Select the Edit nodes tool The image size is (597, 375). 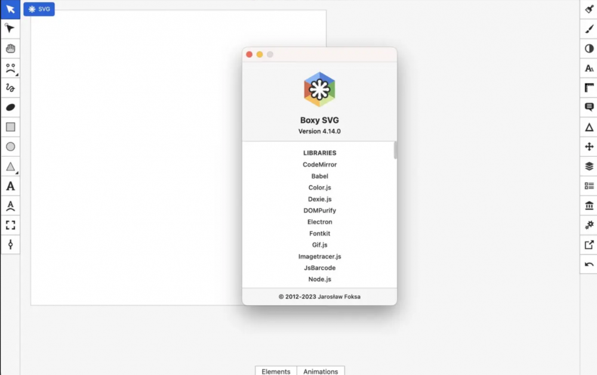pos(10,29)
